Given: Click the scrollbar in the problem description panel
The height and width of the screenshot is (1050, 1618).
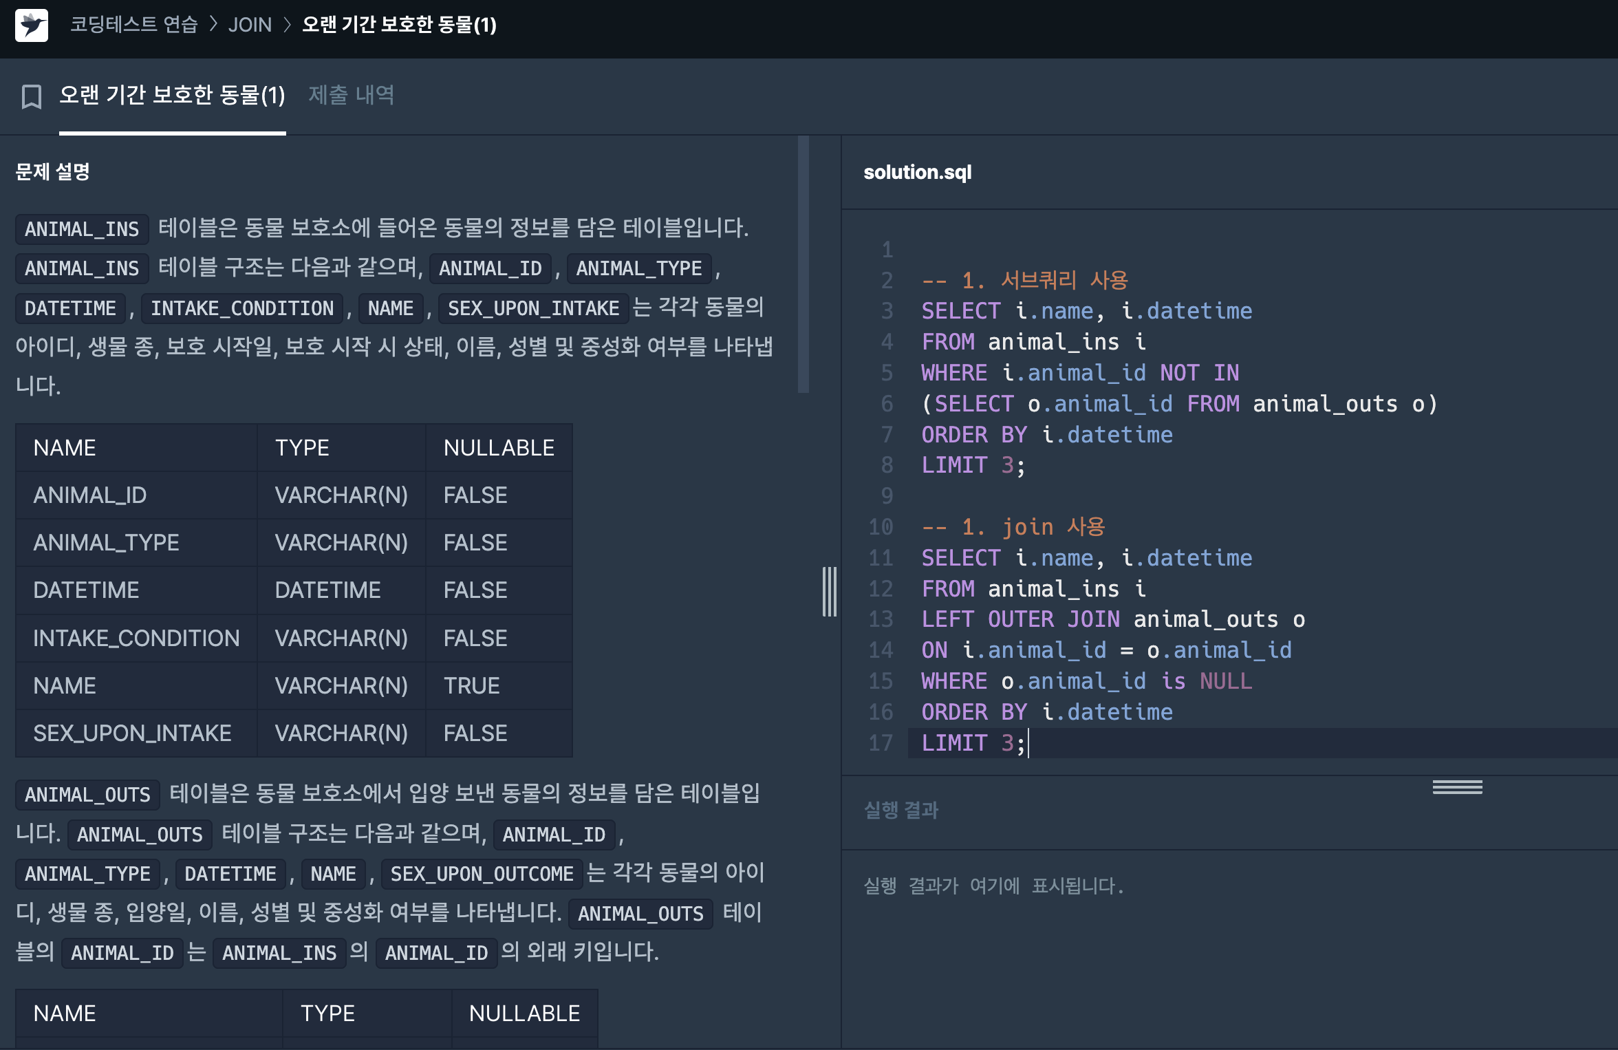Looking at the screenshot, I should 803,265.
